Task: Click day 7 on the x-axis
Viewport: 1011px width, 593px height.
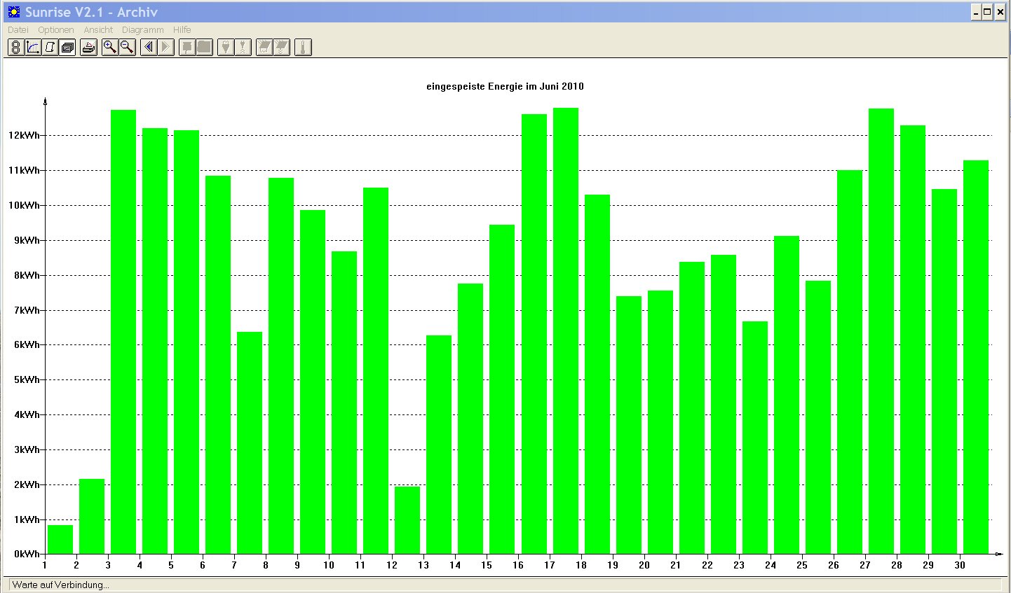Action: (x=234, y=565)
